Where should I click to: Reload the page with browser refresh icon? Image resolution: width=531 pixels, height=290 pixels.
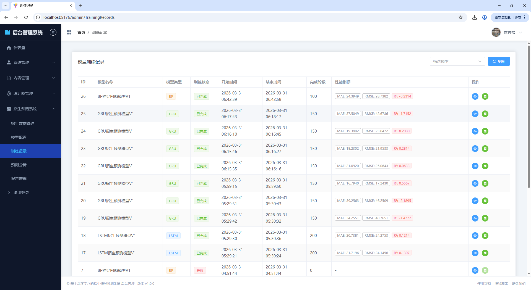click(26, 17)
